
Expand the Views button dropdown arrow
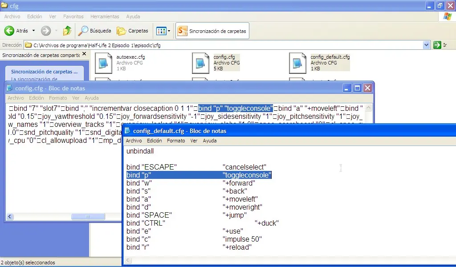169,31
